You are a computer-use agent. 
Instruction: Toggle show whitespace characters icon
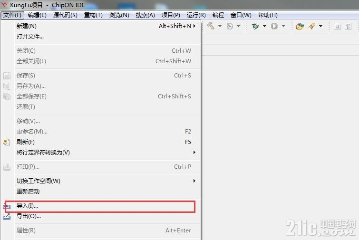pyautogui.click(x=348, y=26)
